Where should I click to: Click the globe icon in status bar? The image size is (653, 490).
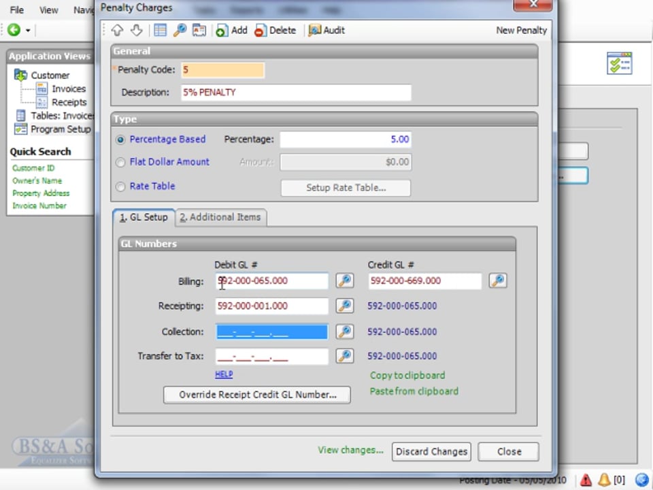(642, 480)
